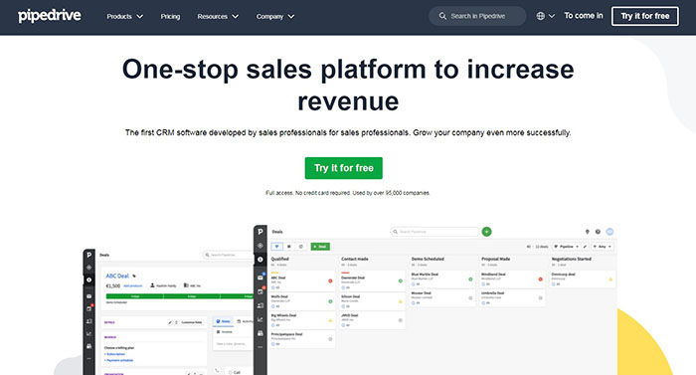Switch to the Notes tab
Screen dimensions: 696x375
pos(224,321)
